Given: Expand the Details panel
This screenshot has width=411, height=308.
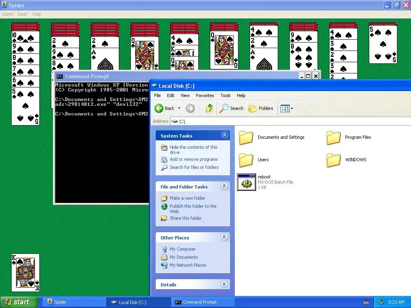Looking at the screenshot, I should pos(224,284).
